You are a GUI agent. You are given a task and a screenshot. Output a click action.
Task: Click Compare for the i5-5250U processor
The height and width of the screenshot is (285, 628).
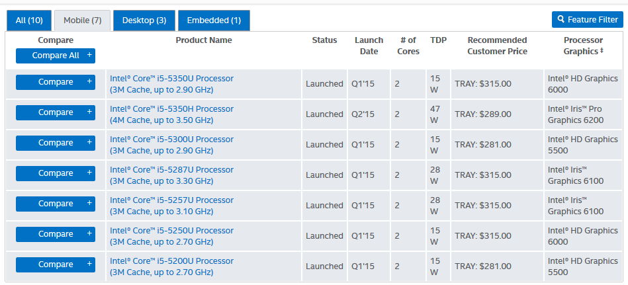tap(56, 234)
